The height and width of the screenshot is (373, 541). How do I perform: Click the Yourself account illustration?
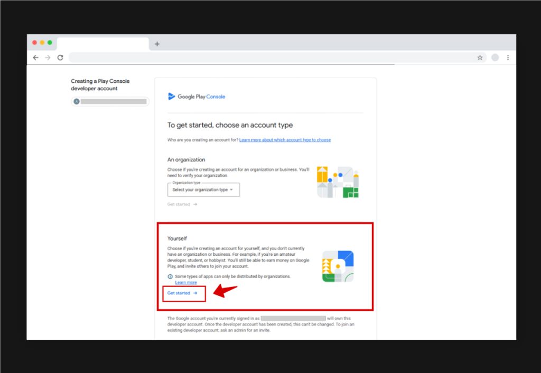[338, 266]
